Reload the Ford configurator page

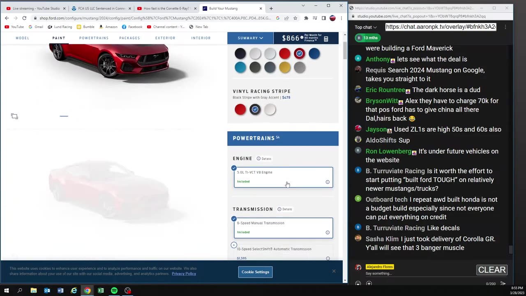point(24,18)
